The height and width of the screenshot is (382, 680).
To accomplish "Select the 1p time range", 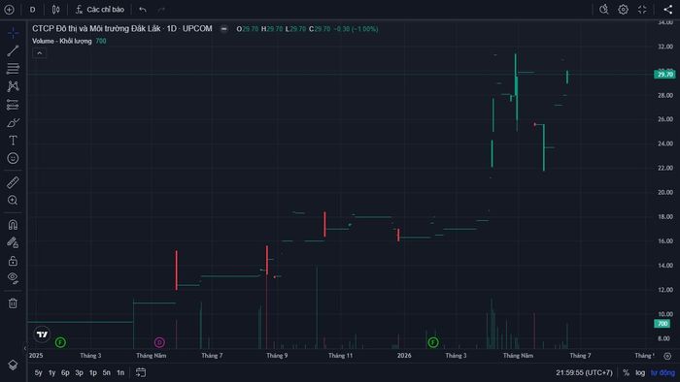I will pos(93,372).
